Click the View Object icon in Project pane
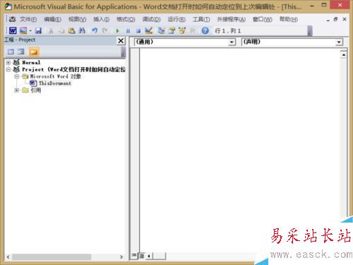Viewport: 353px width, 265px height. pos(21,52)
